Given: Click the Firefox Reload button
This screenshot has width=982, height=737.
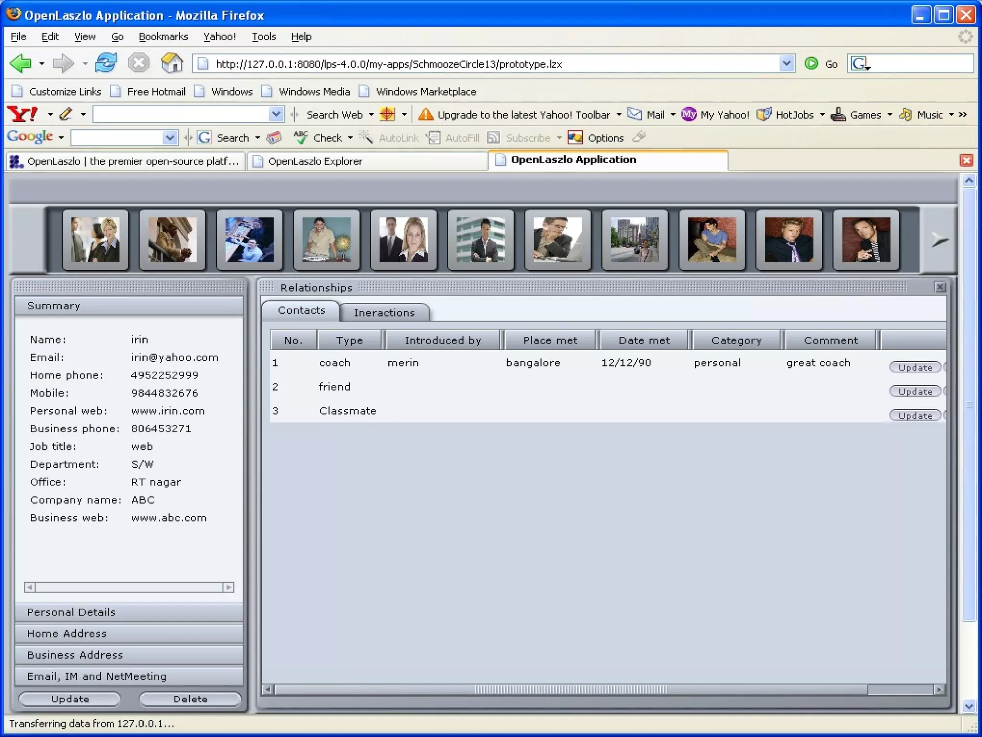Looking at the screenshot, I should [105, 63].
